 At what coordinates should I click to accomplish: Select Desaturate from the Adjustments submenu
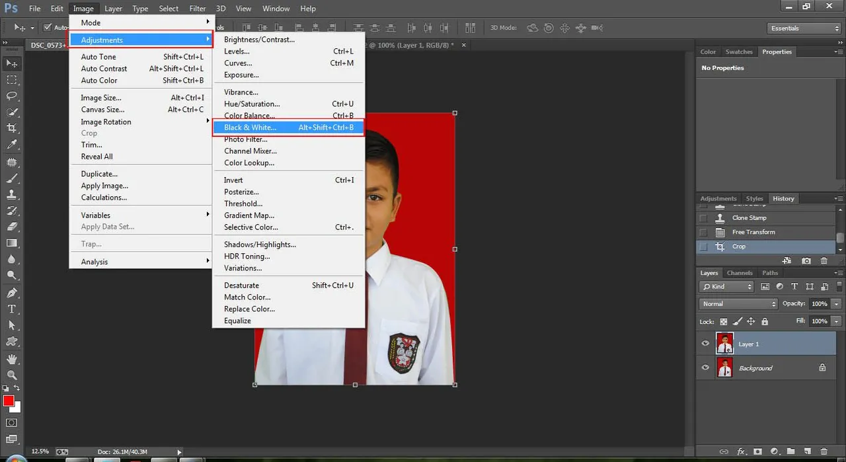(x=288, y=286)
